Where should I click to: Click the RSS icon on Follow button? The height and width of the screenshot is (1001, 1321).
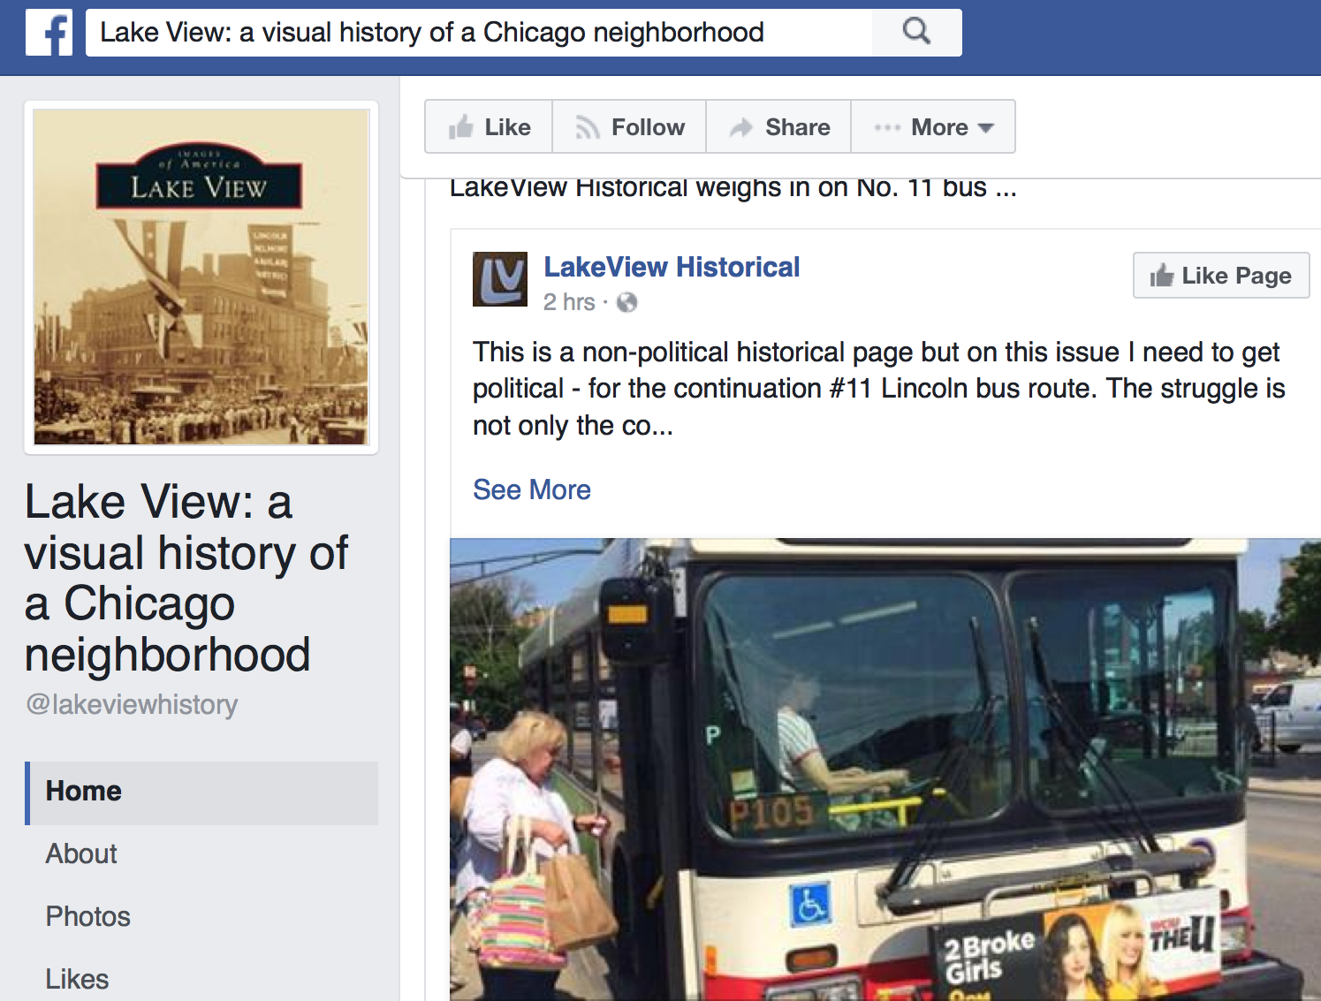click(588, 128)
